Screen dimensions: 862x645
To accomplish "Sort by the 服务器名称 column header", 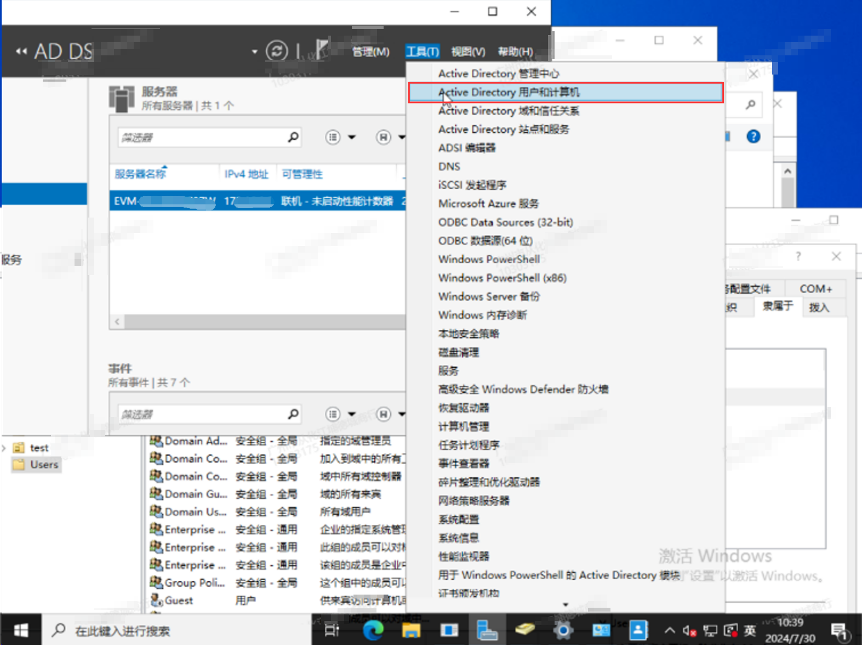I will point(140,174).
